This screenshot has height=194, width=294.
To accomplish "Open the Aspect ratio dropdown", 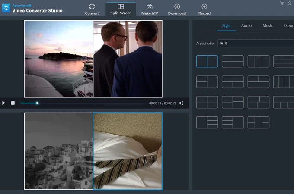I will click(255, 44).
